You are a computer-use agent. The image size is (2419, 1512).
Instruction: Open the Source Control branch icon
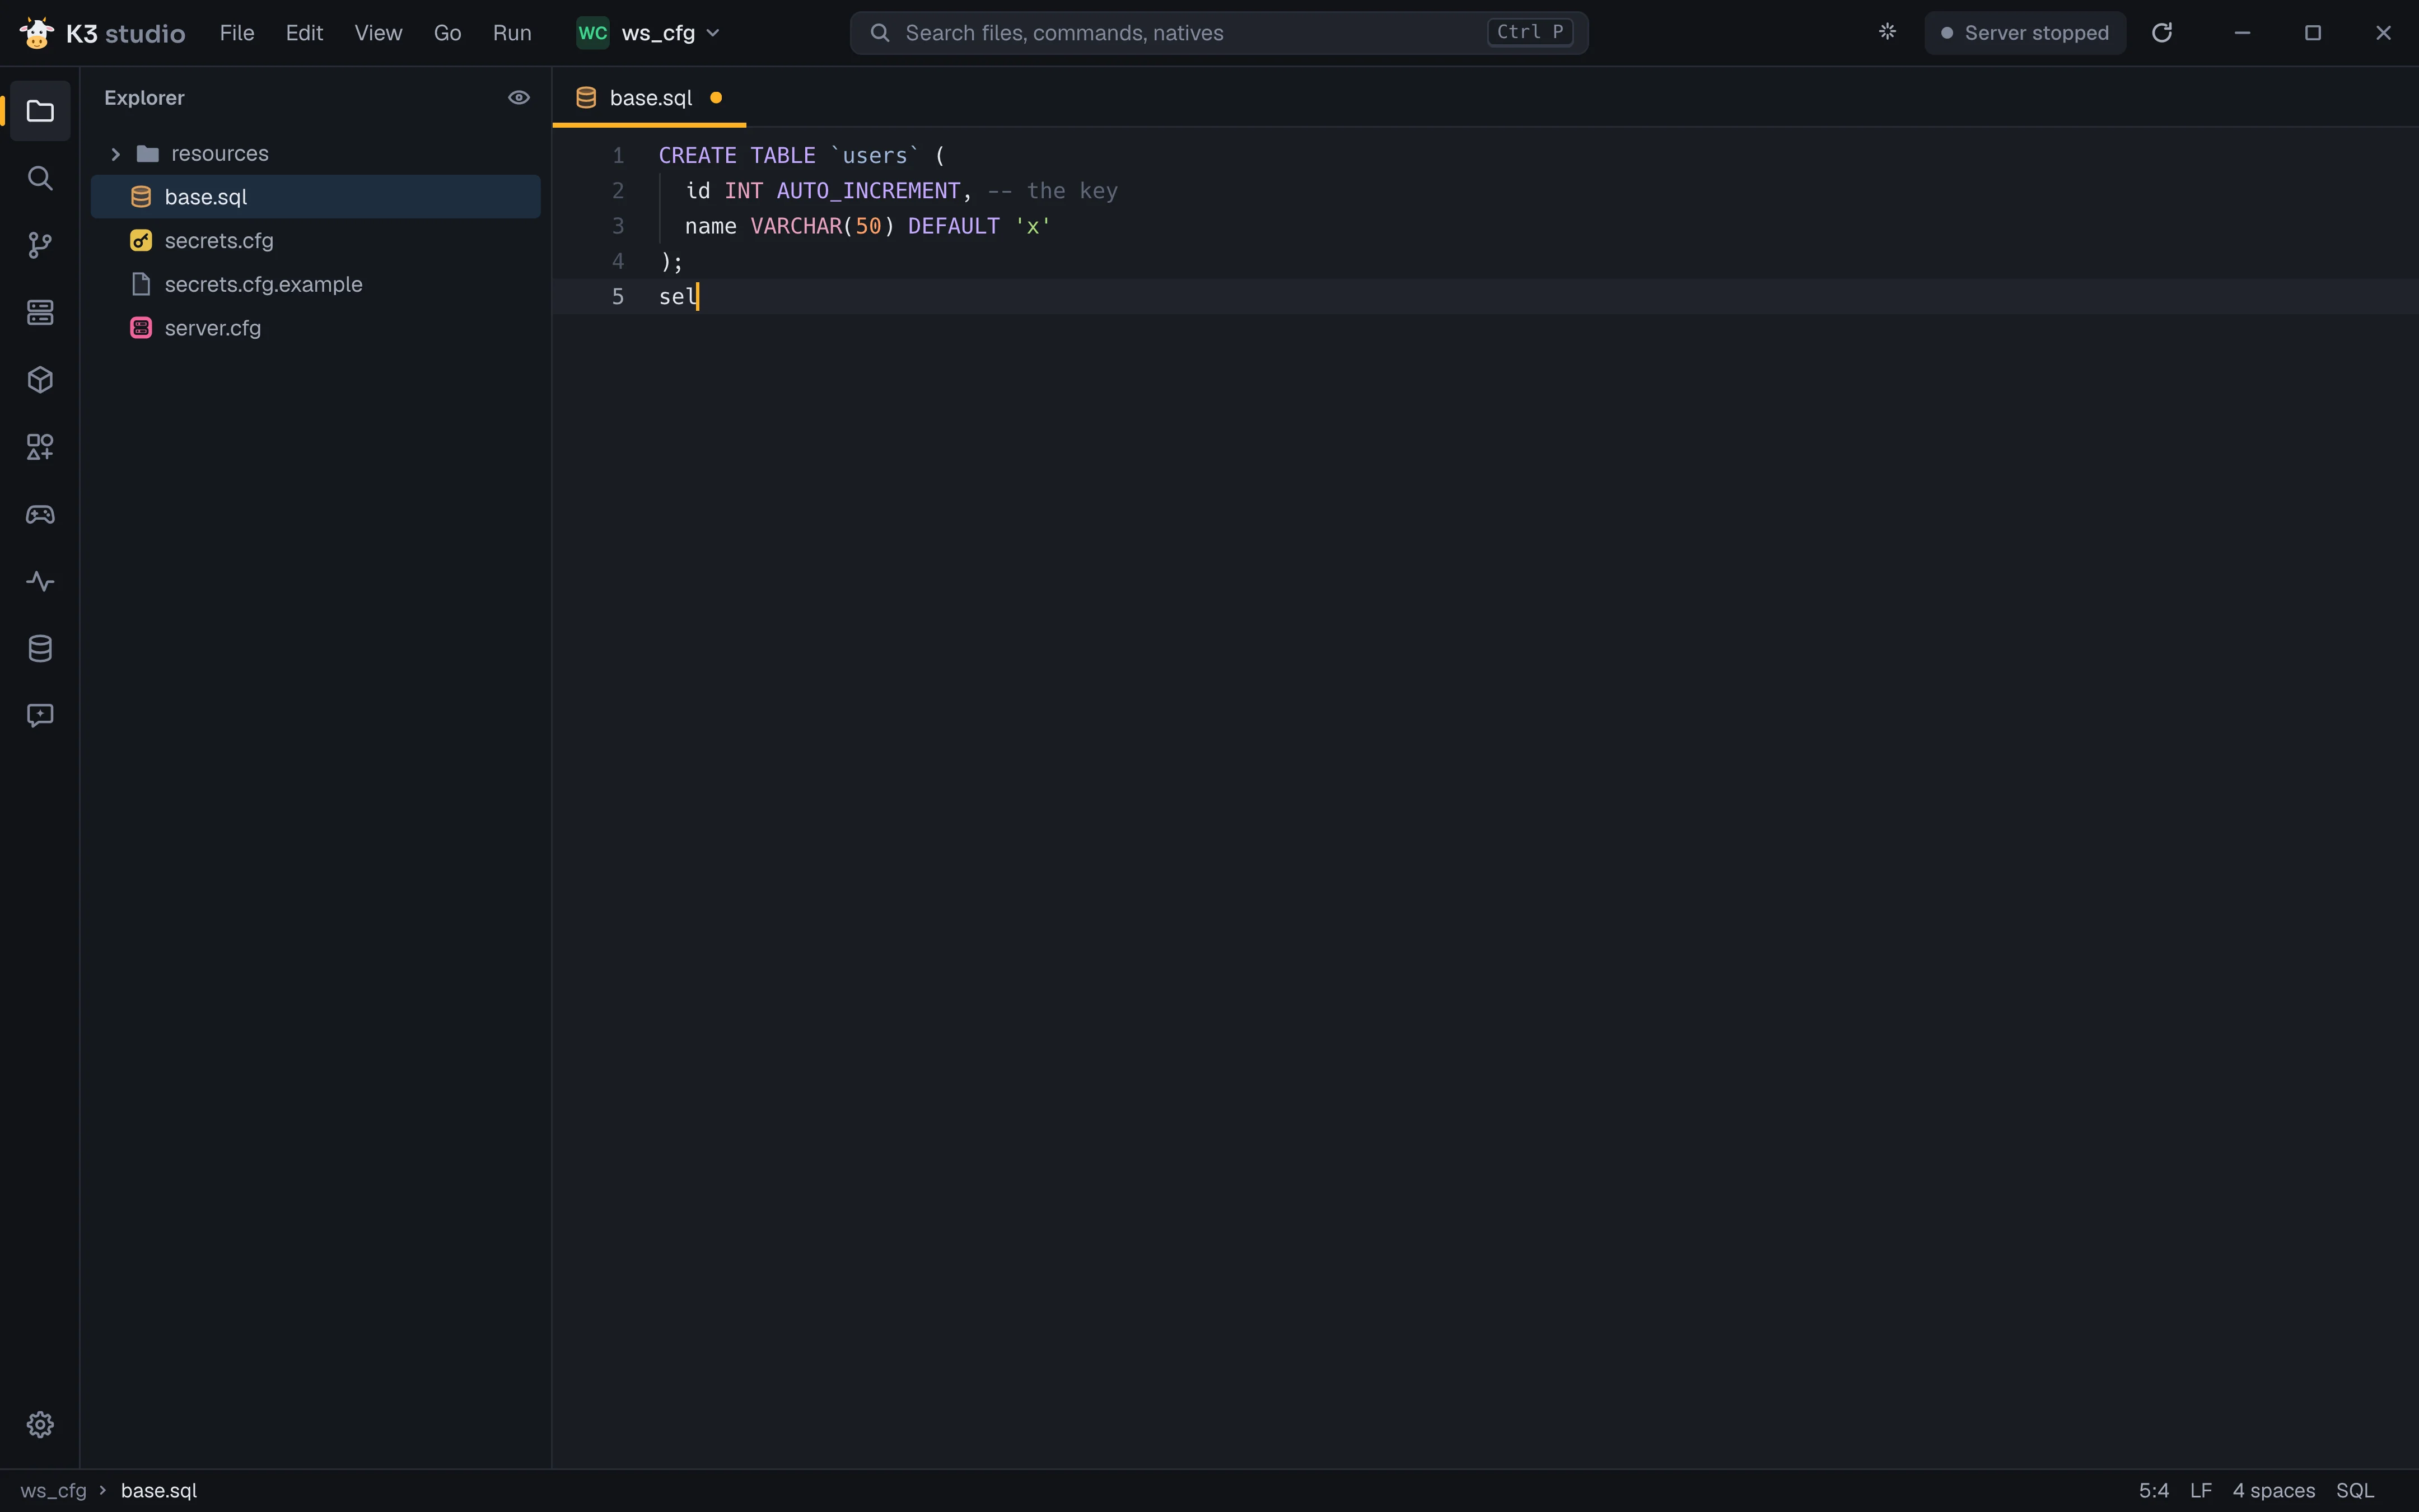(x=40, y=245)
